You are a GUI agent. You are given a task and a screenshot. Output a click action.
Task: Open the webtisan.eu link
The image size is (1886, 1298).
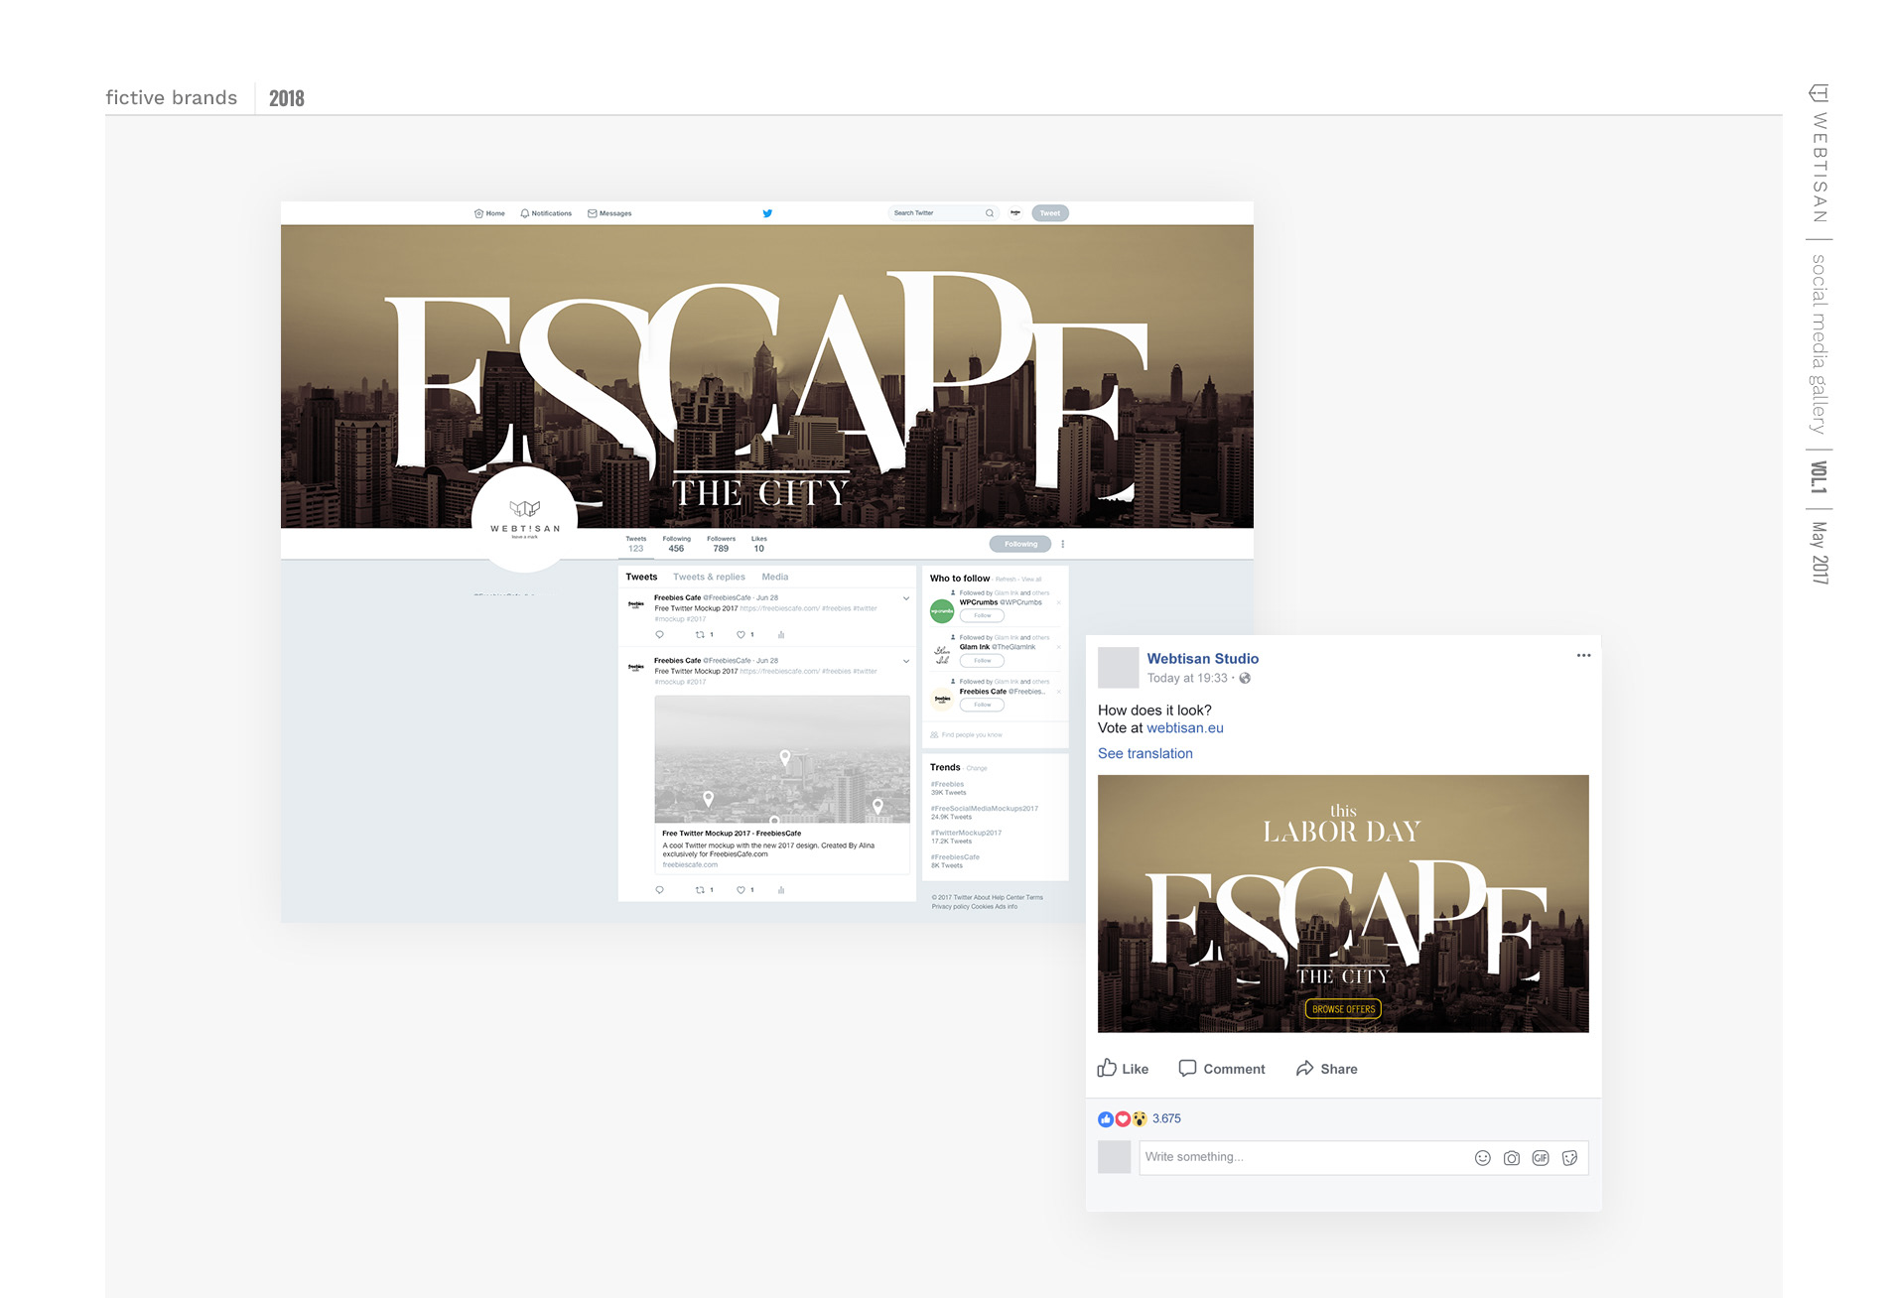pyautogui.click(x=1184, y=728)
